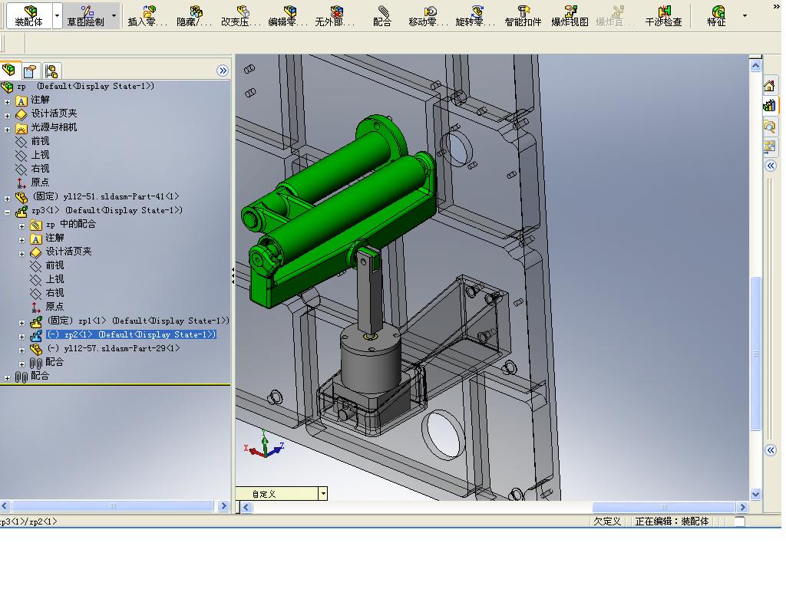786x589 pixels.
Task: Open 自定义 view dropdown
Action: [323, 494]
